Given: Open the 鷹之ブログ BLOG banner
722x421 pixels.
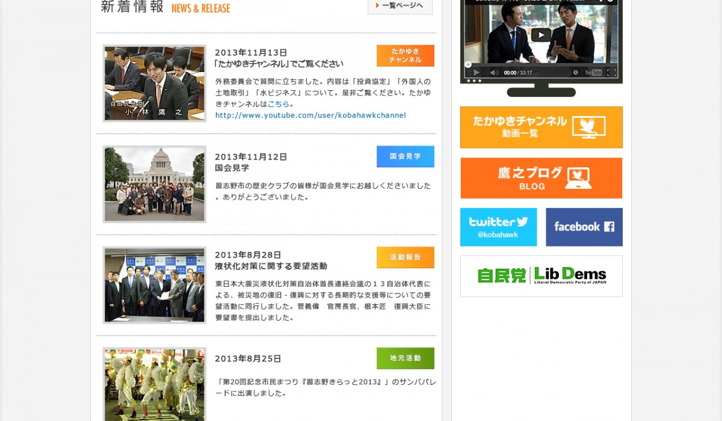Looking at the screenshot, I should point(541,178).
